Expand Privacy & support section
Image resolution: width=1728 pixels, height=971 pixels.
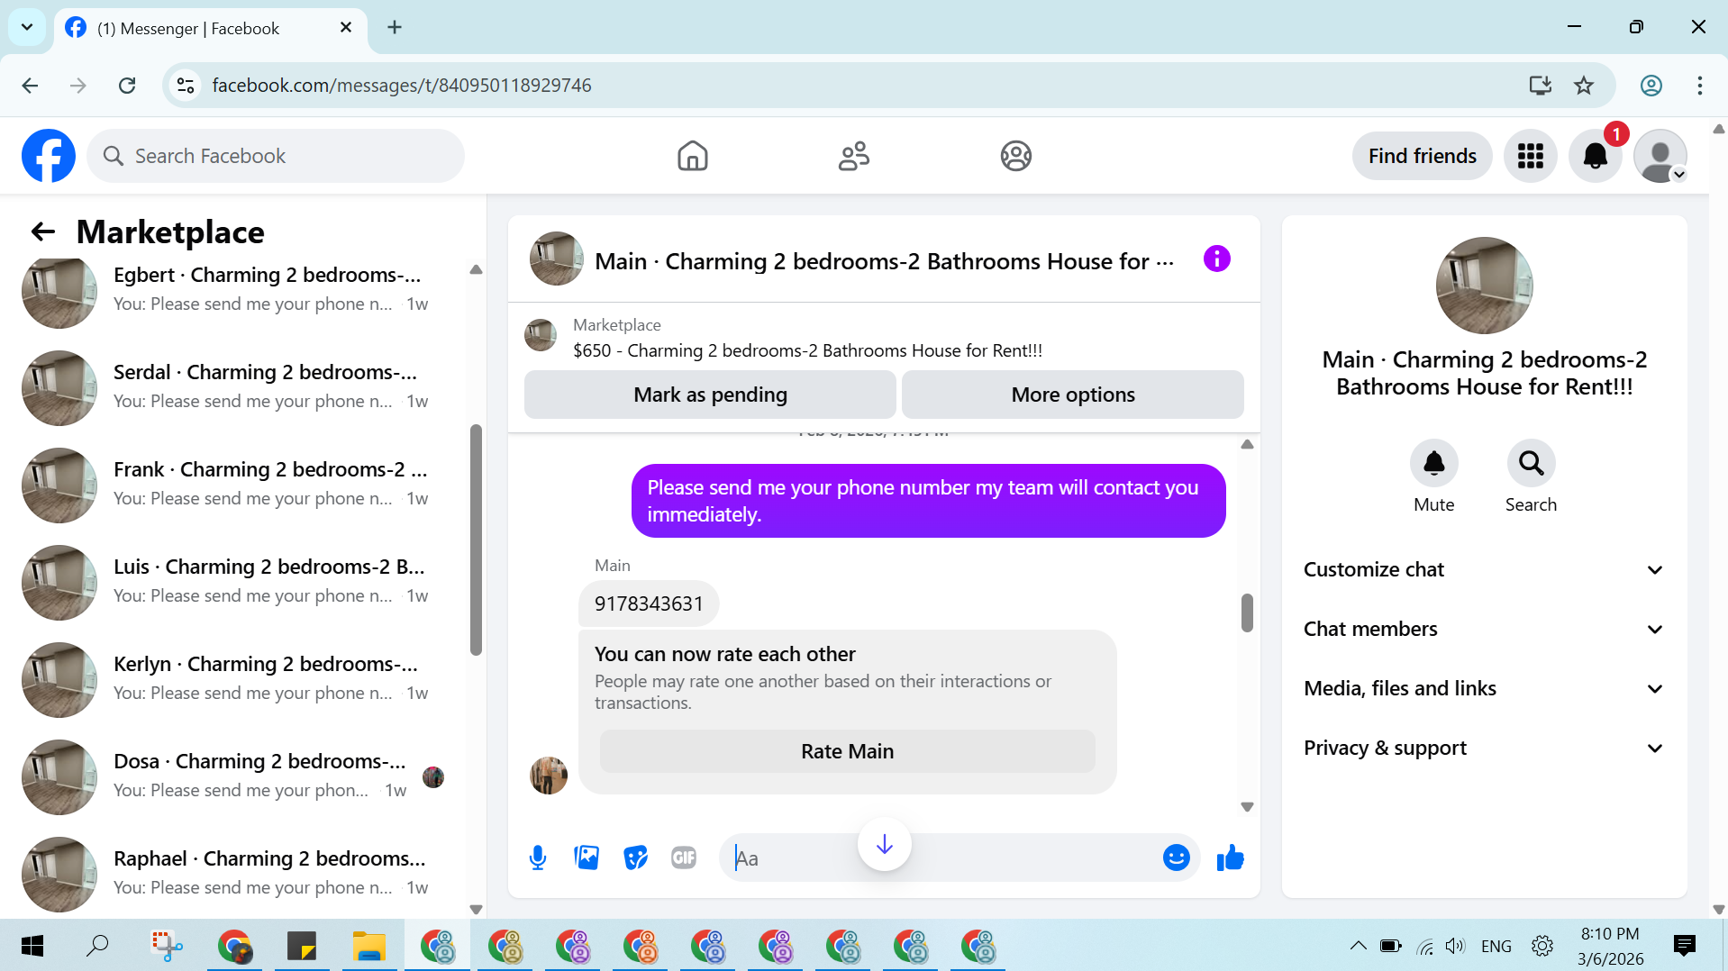click(x=1484, y=748)
